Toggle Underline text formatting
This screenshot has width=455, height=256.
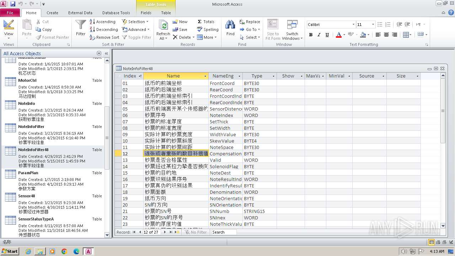[x=327, y=35]
